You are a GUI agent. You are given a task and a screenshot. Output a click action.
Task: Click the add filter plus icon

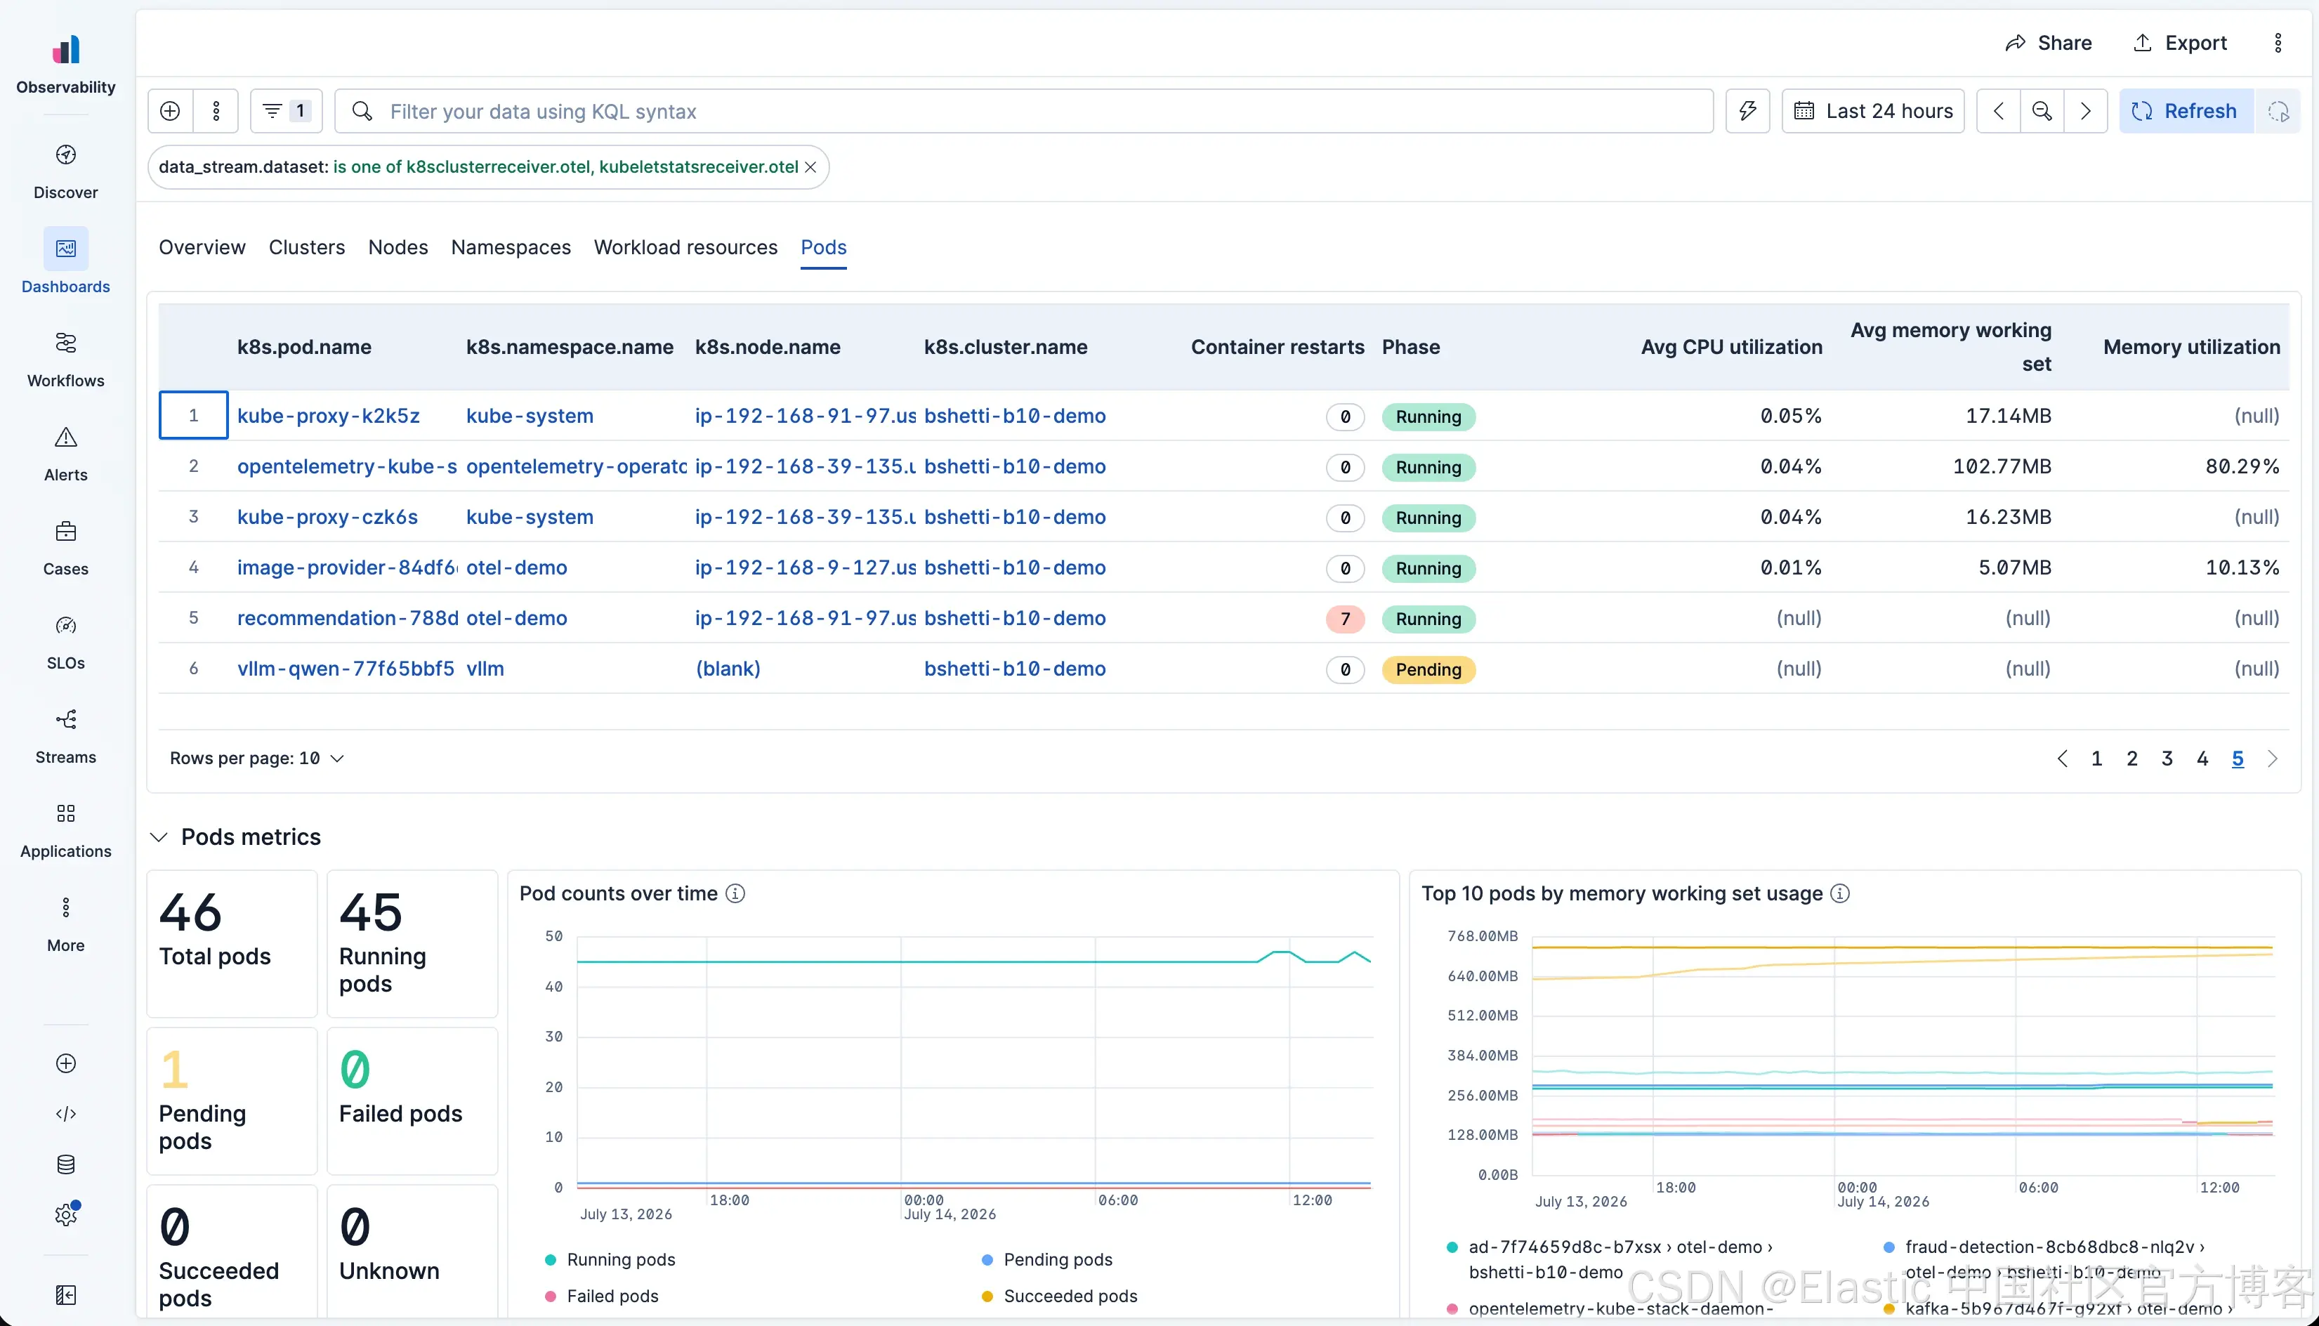tap(170, 111)
